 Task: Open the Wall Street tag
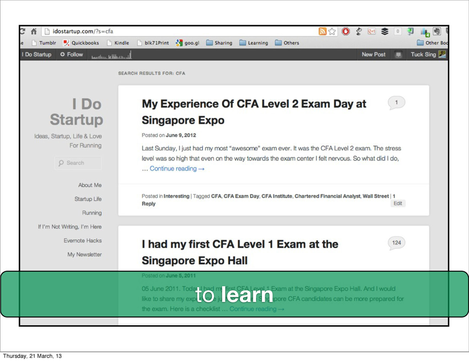click(x=376, y=196)
